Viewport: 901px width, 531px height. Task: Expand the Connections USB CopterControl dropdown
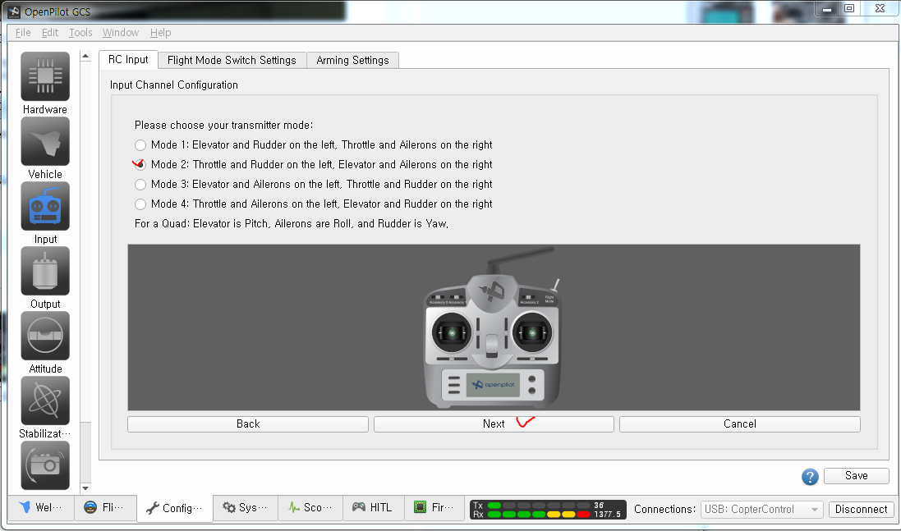click(761, 509)
